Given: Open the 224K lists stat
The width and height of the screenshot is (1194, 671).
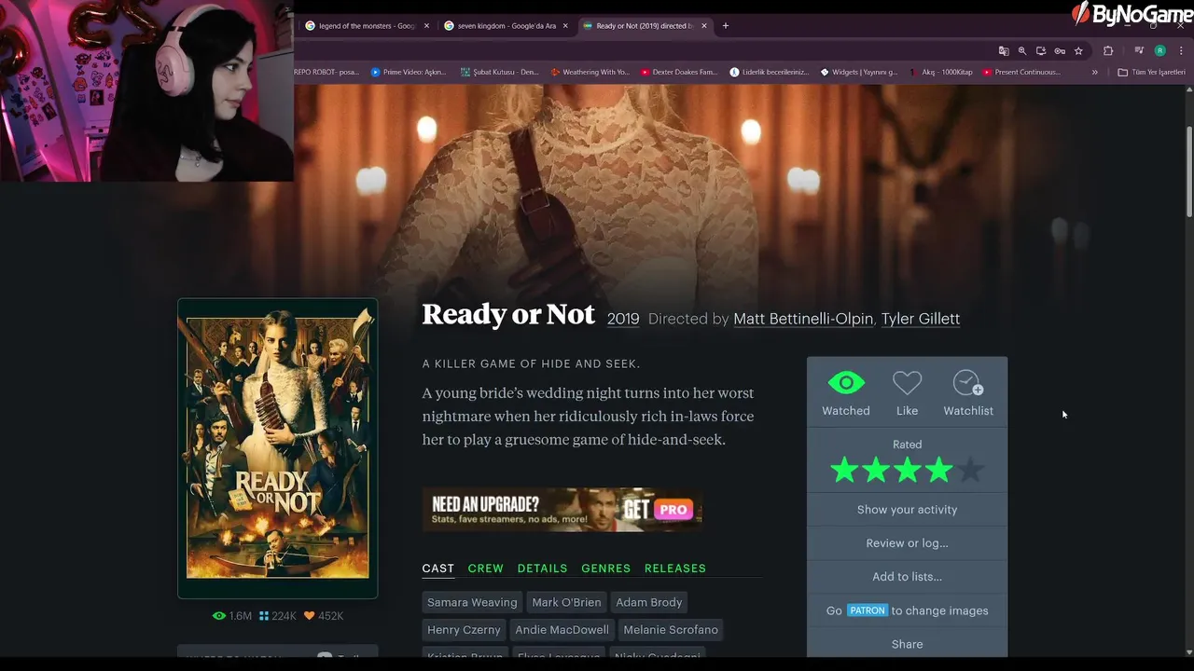Looking at the screenshot, I should pyautogui.click(x=277, y=616).
